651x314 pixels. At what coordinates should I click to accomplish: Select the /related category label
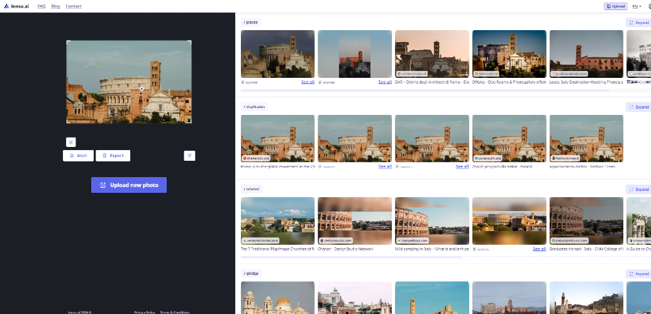[251, 189]
